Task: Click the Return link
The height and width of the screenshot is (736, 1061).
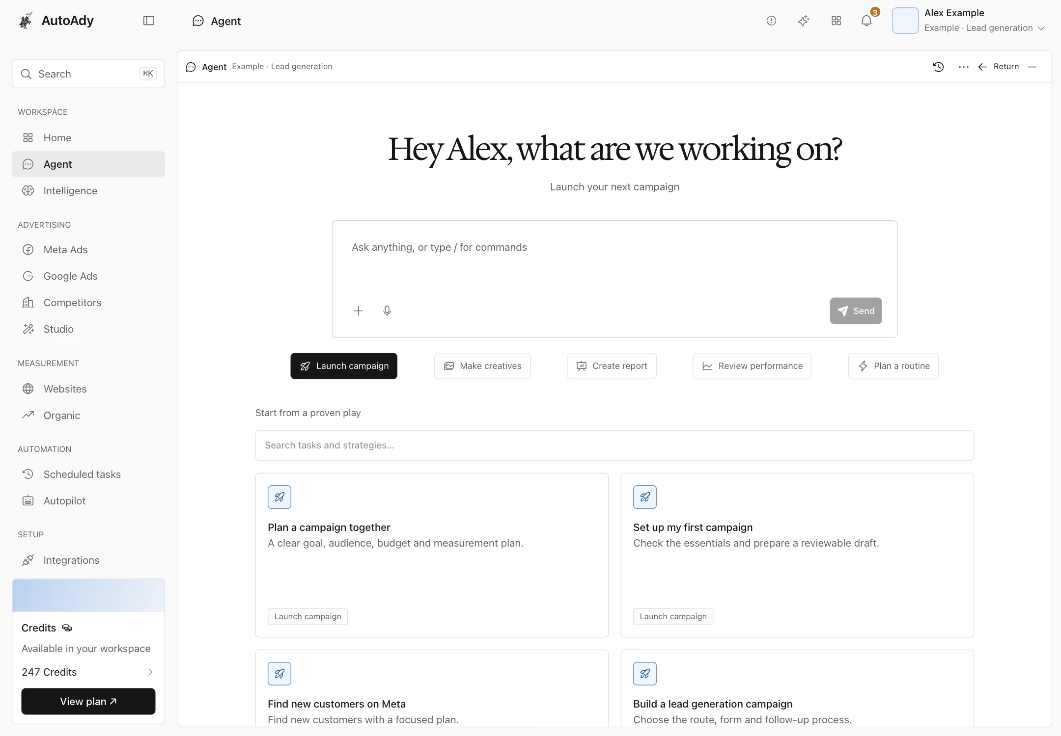Action: [x=998, y=67]
